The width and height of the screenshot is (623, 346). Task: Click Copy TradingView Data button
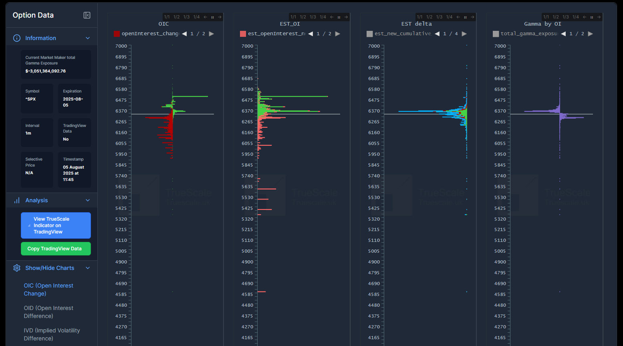coord(56,249)
